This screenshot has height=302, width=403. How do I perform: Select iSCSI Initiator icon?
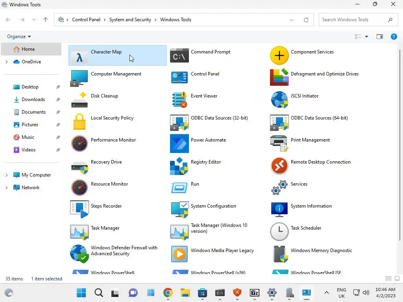[279, 99]
